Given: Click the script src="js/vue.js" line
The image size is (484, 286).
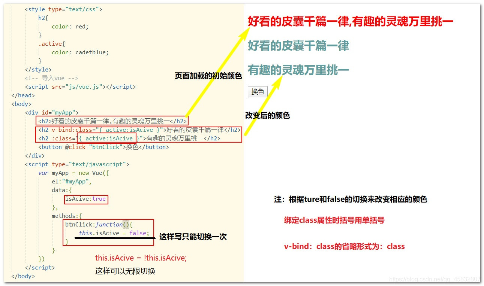Looking at the screenshot, I should pyautogui.click(x=80, y=86).
